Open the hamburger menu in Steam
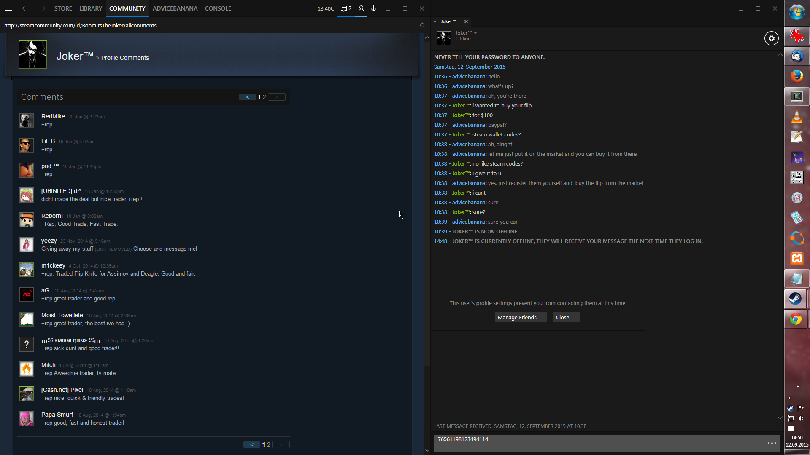This screenshot has height=455, width=810. tap(8, 8)
